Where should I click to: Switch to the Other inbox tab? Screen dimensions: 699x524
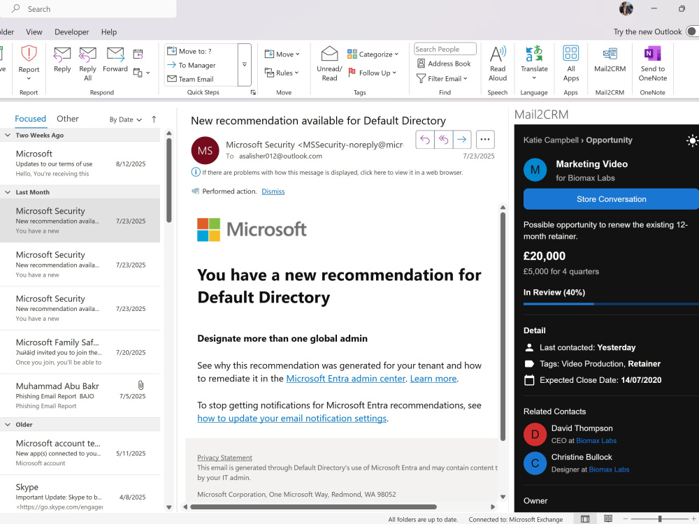(x=67, y=119)
